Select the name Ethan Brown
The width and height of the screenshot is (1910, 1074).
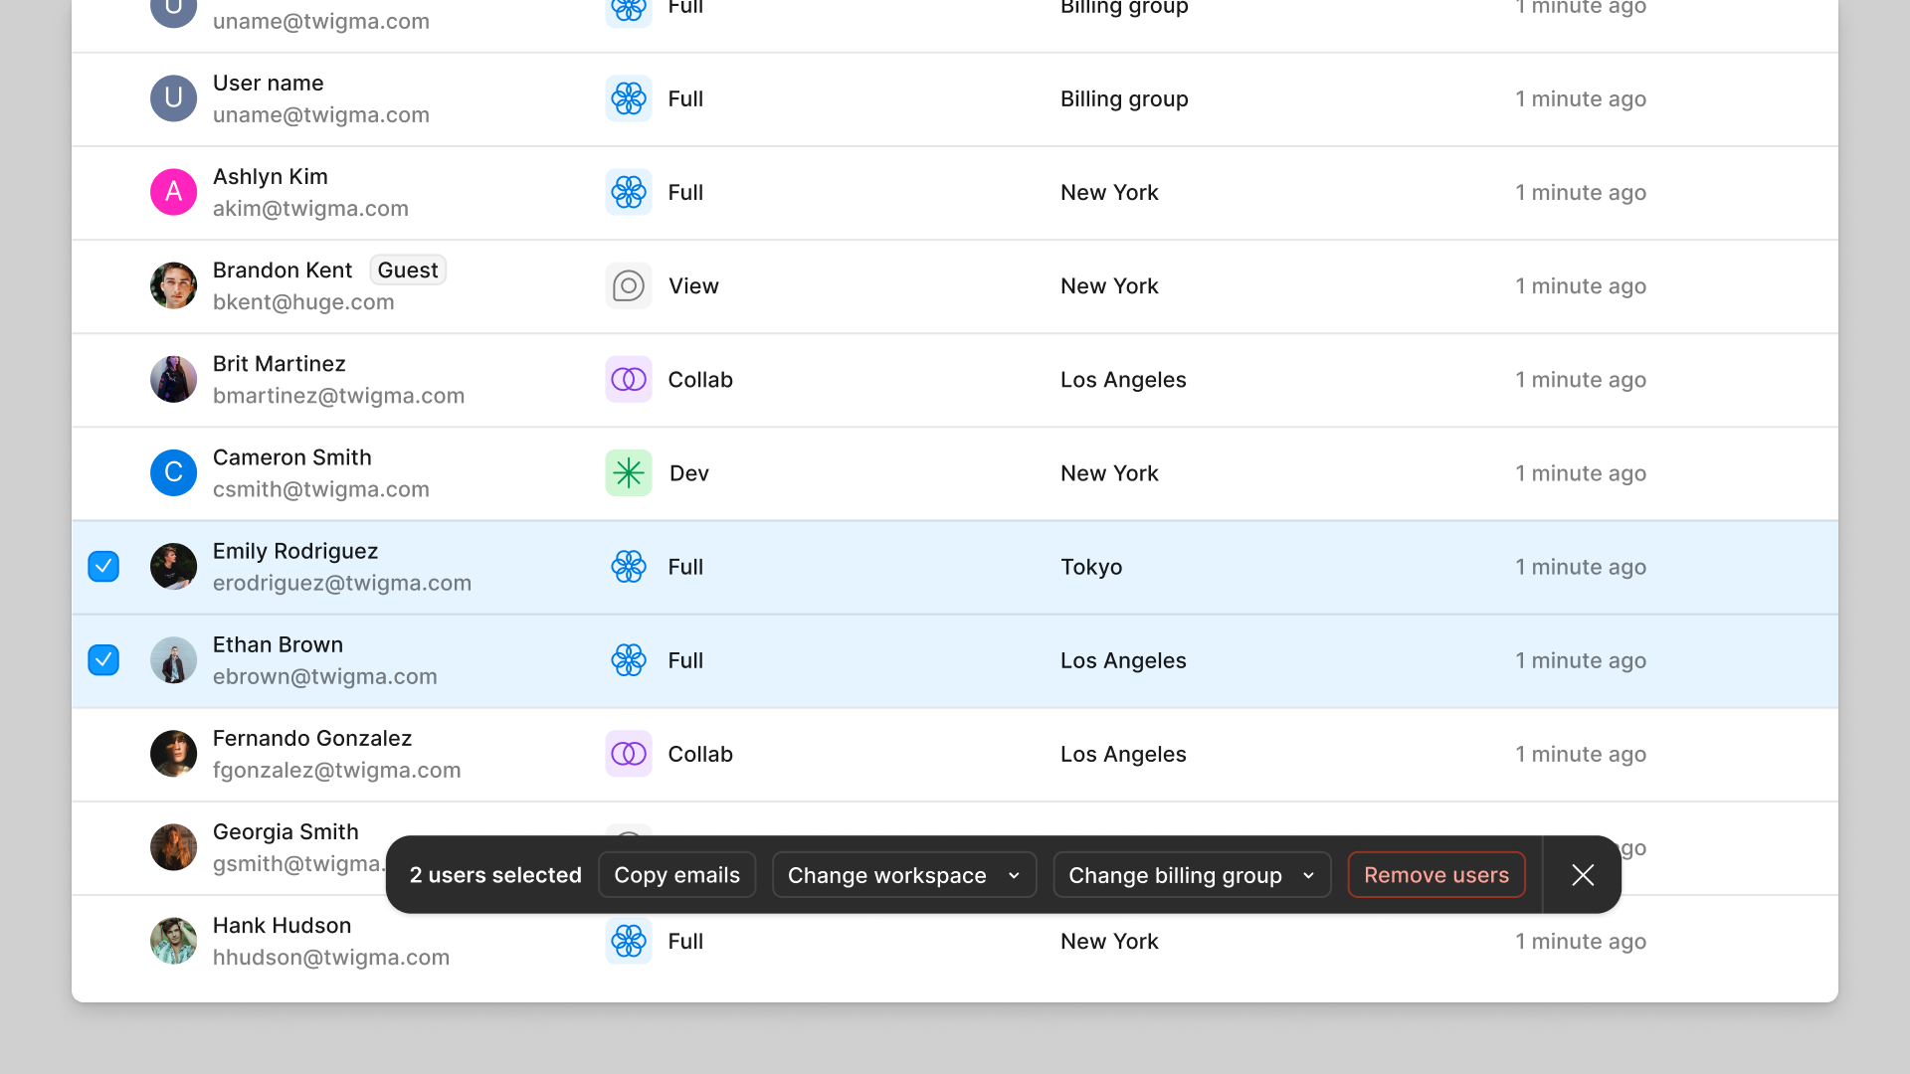click(278, 644)
